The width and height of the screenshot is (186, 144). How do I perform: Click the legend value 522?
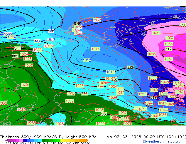click(38, 143)
